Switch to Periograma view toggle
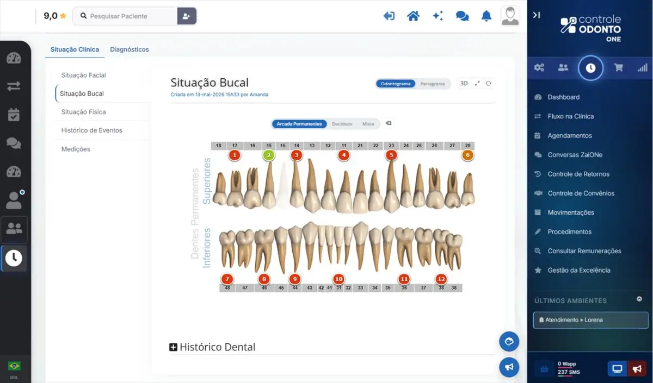653x383 pixels. (x=433, y=84)
